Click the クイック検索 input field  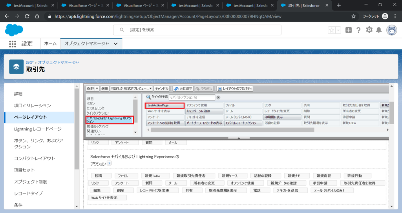point(192,97)
